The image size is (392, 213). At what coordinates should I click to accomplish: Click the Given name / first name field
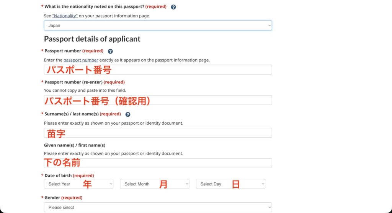coord(158,163)
